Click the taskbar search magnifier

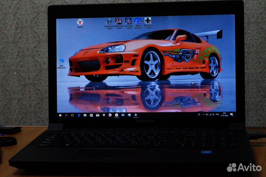click(x=66, y=115)
